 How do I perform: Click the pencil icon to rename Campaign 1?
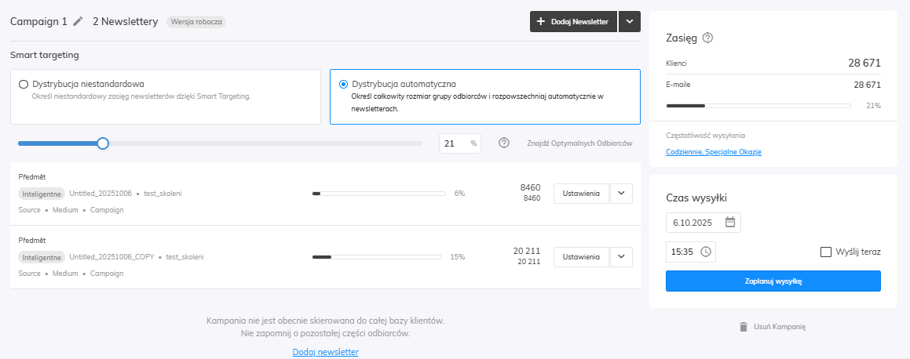point(78,22)
